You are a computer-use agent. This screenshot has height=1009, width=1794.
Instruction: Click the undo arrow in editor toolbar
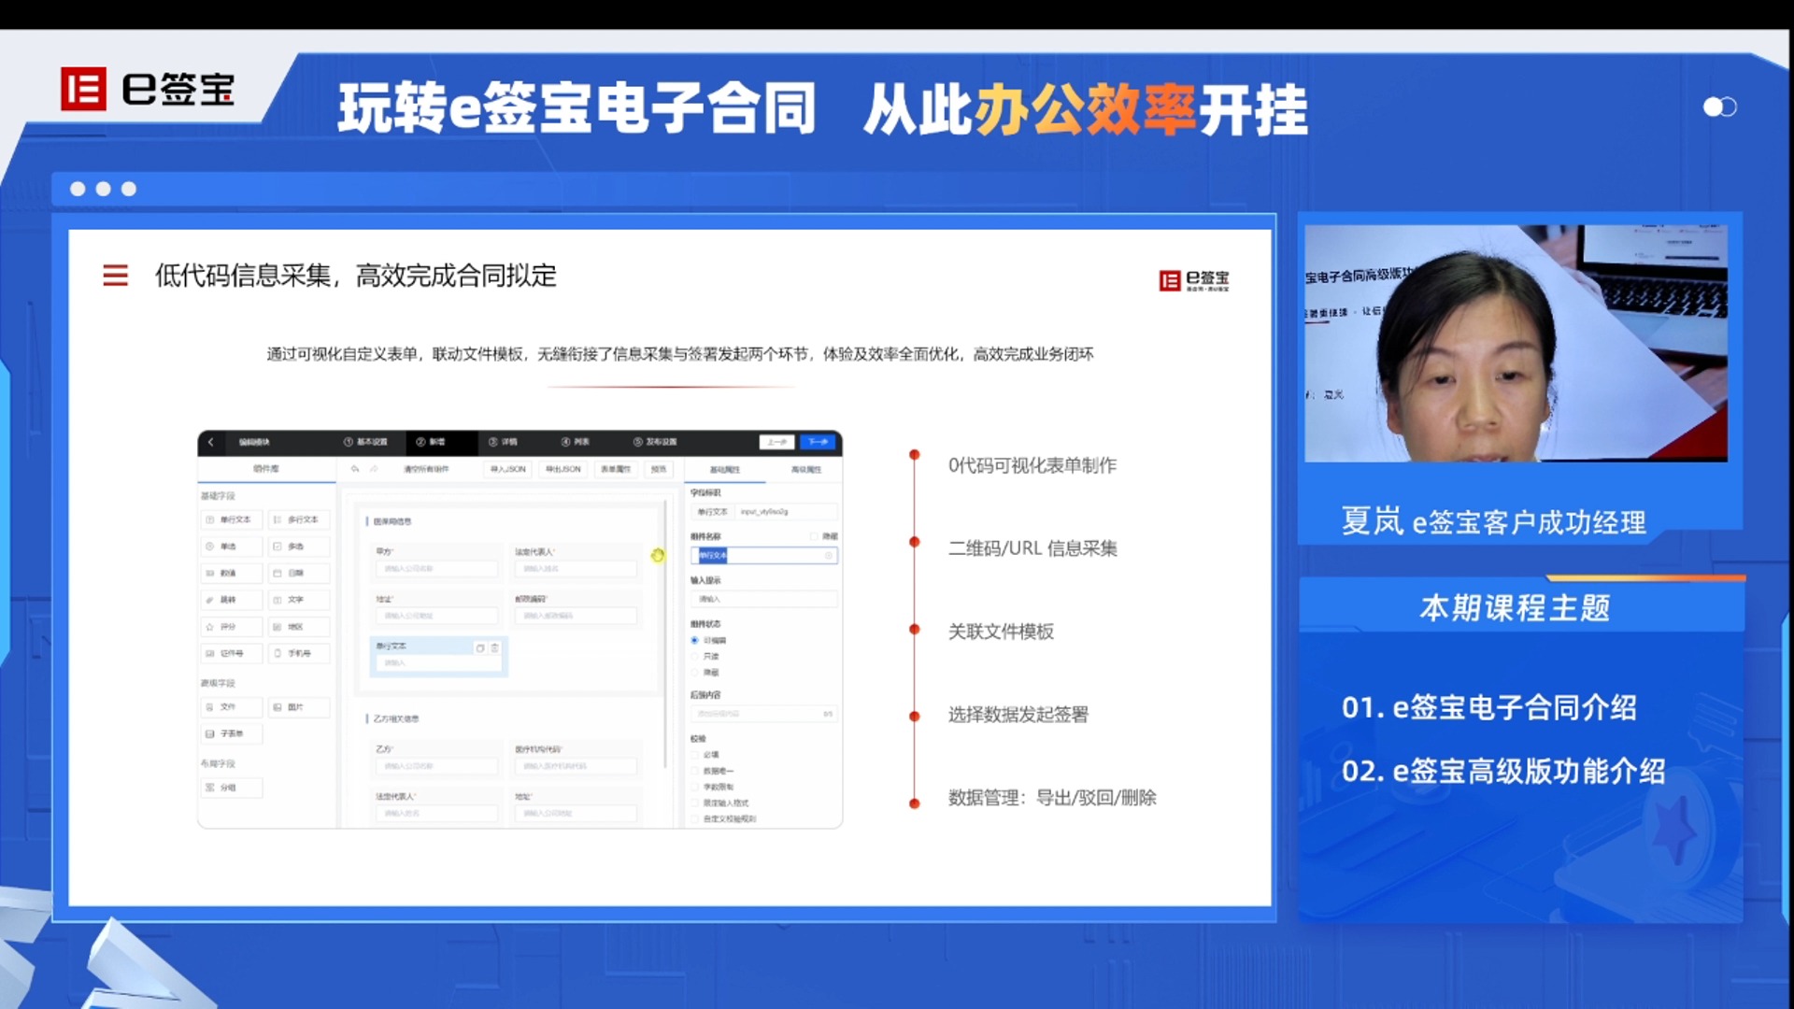click(355, 469)
